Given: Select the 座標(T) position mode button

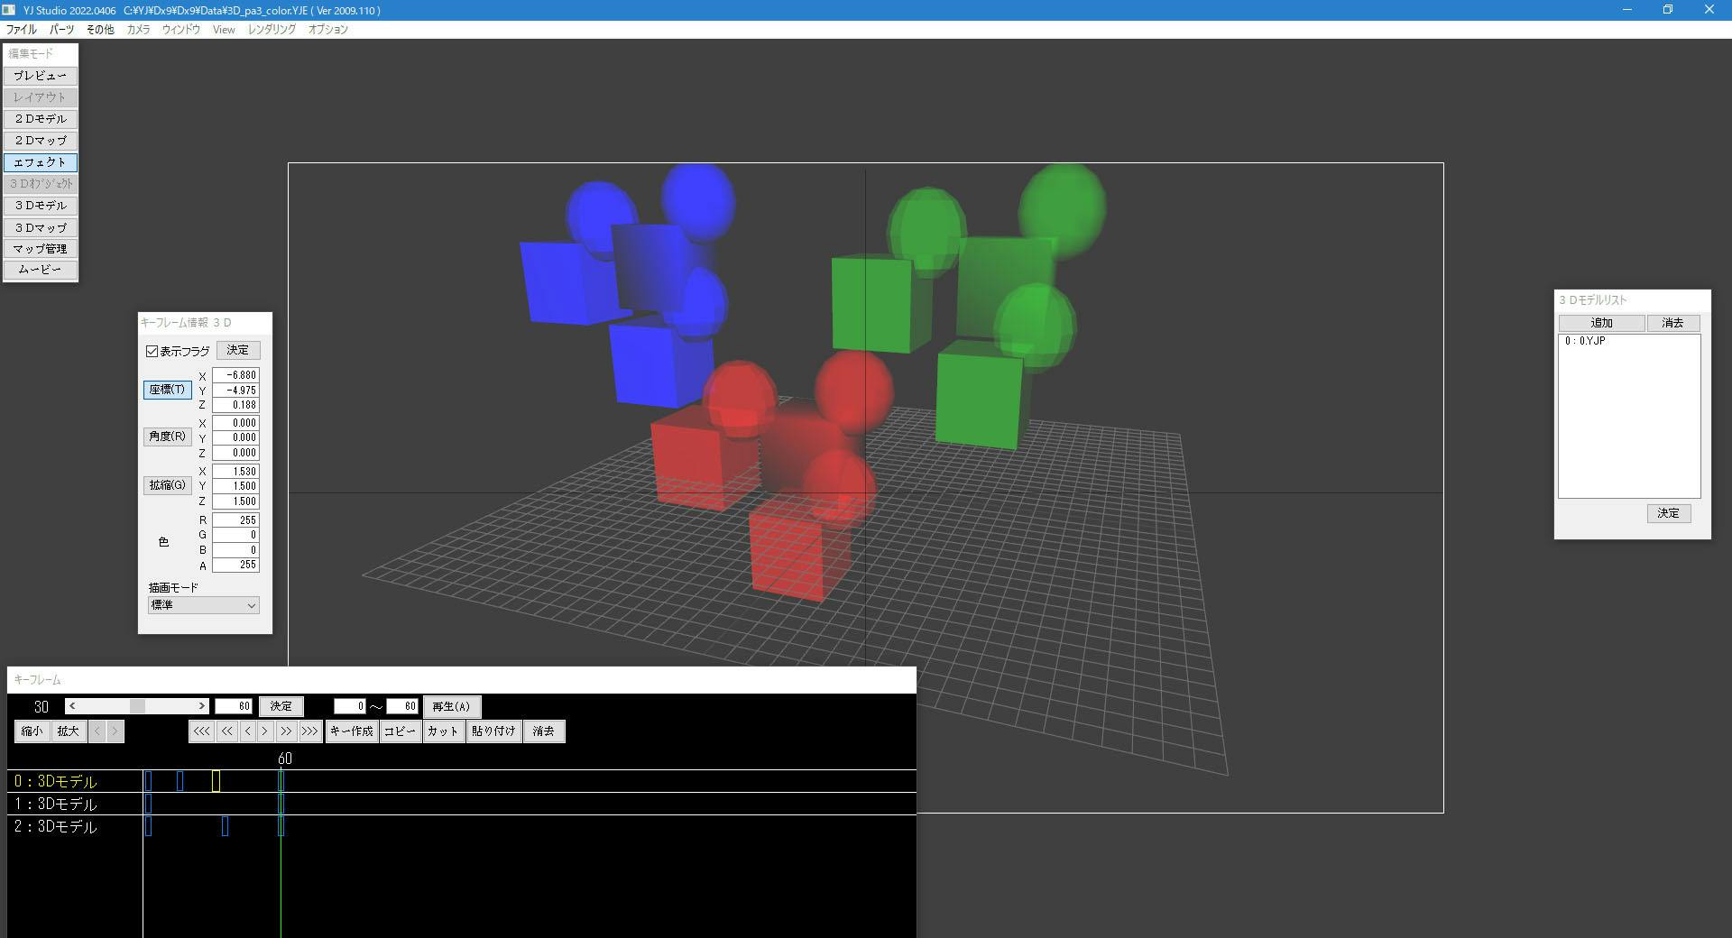Looking at the screenshot, I should click(167, 390).
